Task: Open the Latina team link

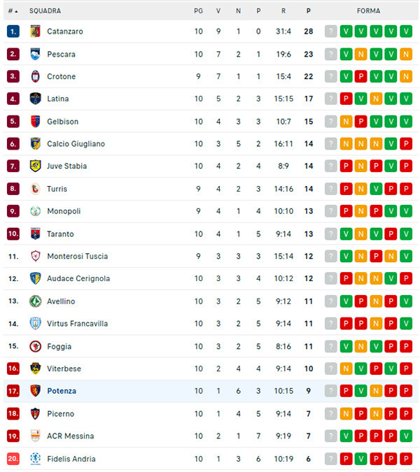Action: click(x=57, y=99)
